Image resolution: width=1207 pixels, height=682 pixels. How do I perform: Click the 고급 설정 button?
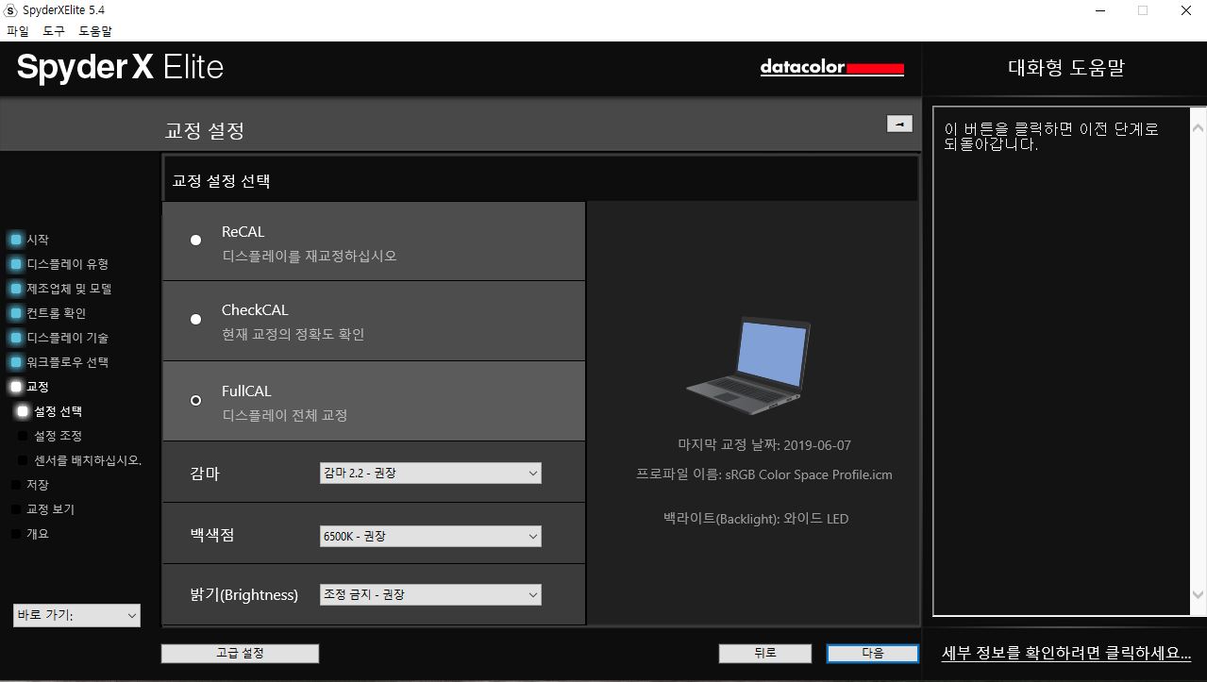[x=240, y=653]
